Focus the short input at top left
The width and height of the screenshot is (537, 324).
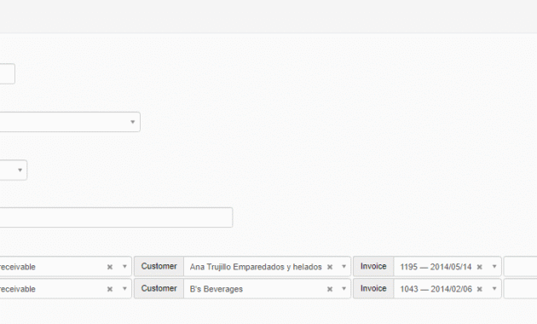(7, 73)
